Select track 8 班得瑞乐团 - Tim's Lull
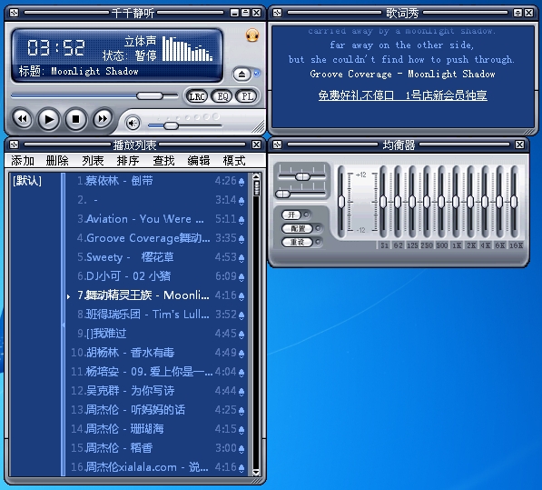The height and width of the screenshot is (490, 542). [x=158, y=315]
